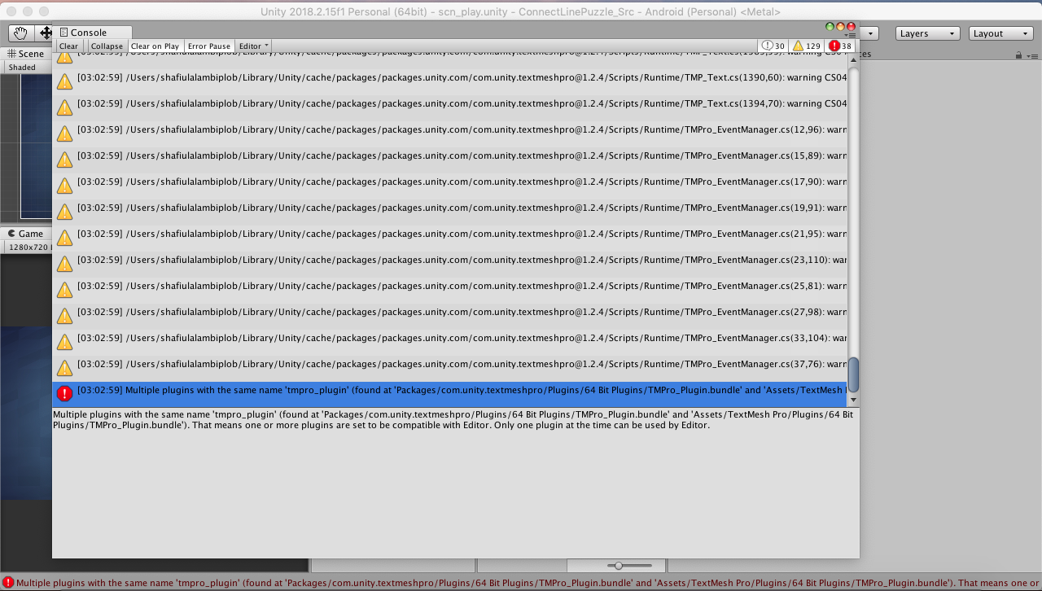Toggle info messages filter showing 30
Viewport: 1042px width, 591px height.
pyautogui.click(x=773, y=46)
